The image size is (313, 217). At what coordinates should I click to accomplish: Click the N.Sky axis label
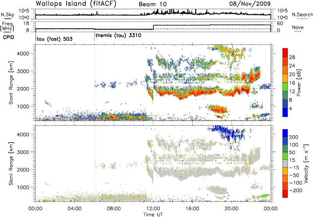coord(7,14)
